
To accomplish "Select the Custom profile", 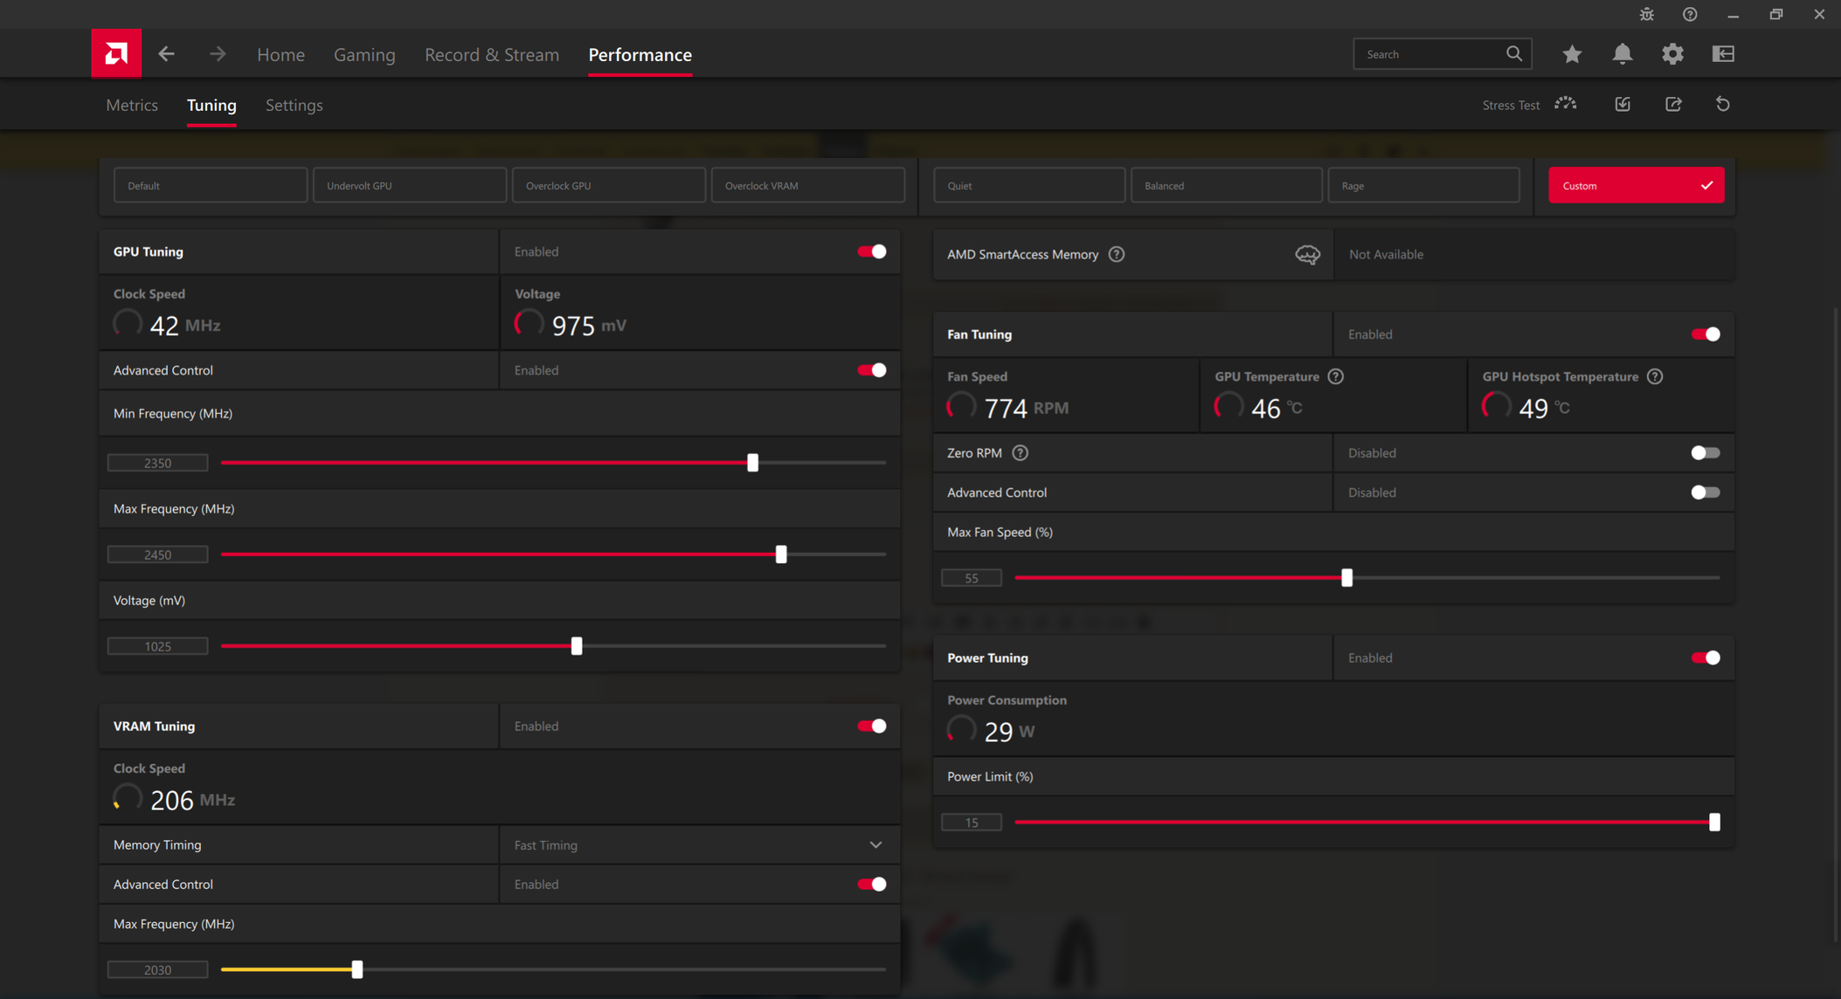I will click(x=1637, y=185).
